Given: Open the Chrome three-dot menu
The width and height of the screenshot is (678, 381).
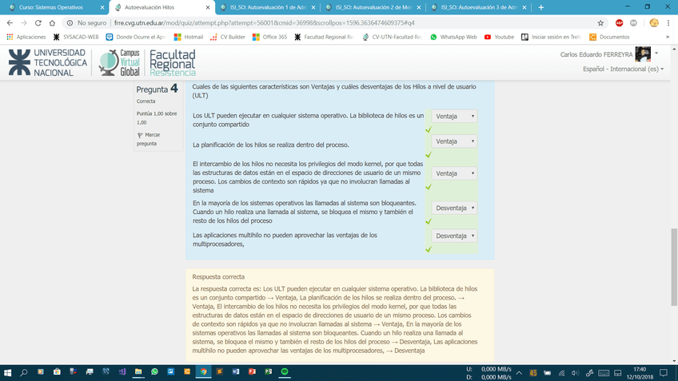Looking at the screenshot, I should 668,23.
